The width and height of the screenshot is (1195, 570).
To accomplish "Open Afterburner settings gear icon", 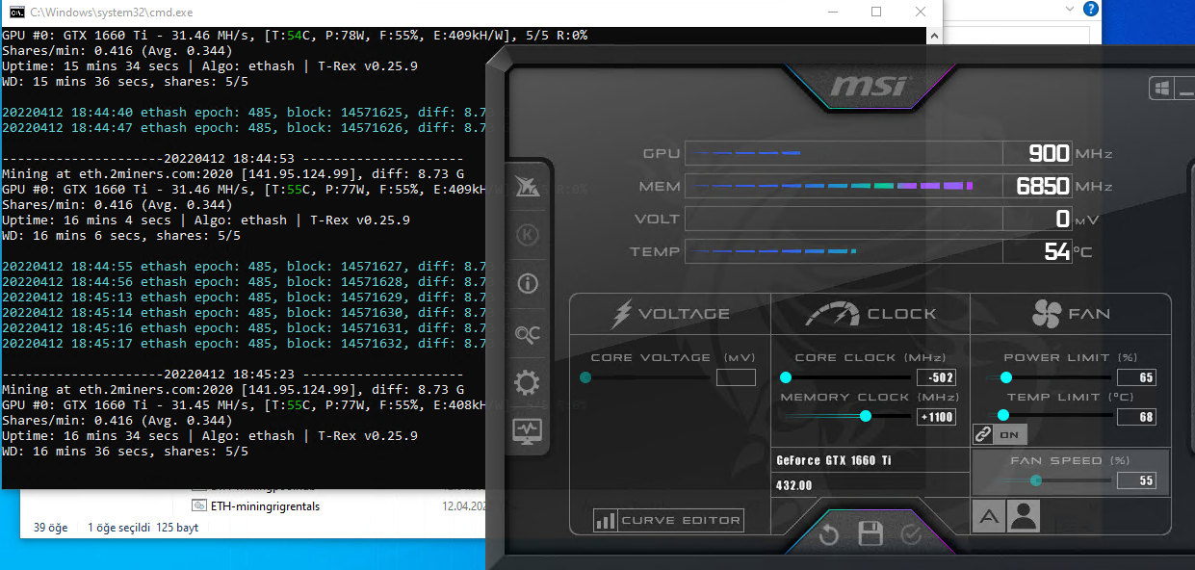I will tap(528, 383).
